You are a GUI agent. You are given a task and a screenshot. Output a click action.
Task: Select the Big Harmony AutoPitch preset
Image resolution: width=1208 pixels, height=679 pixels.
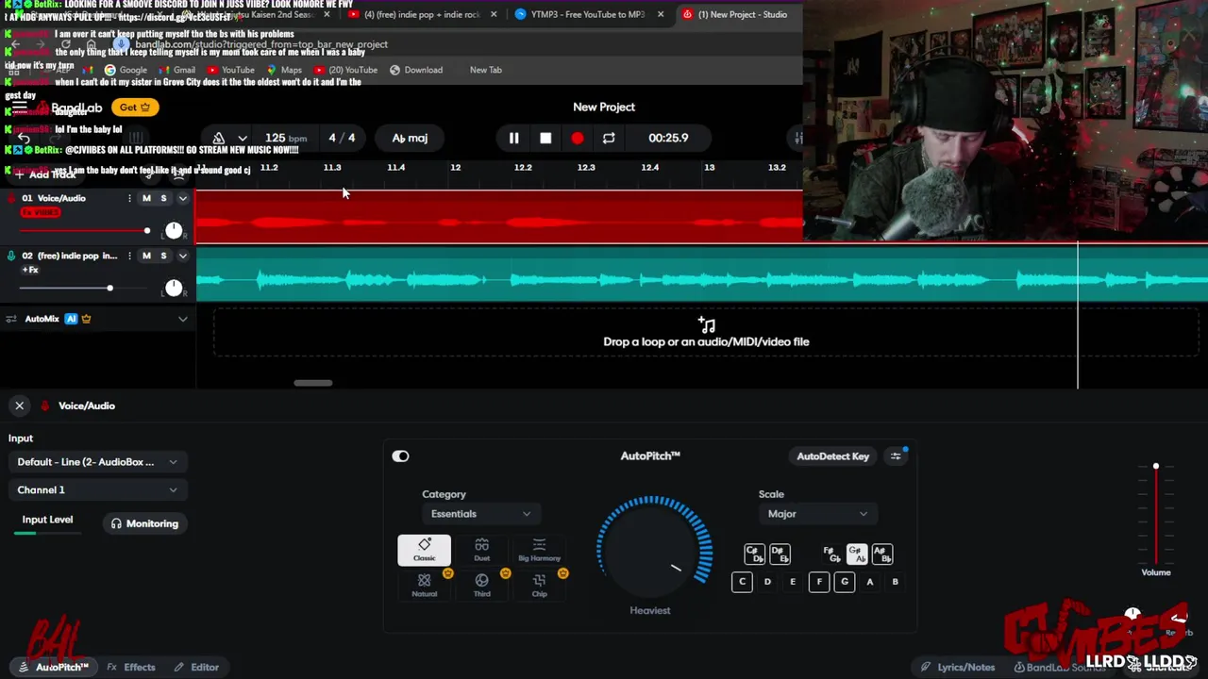pos(539,550)
